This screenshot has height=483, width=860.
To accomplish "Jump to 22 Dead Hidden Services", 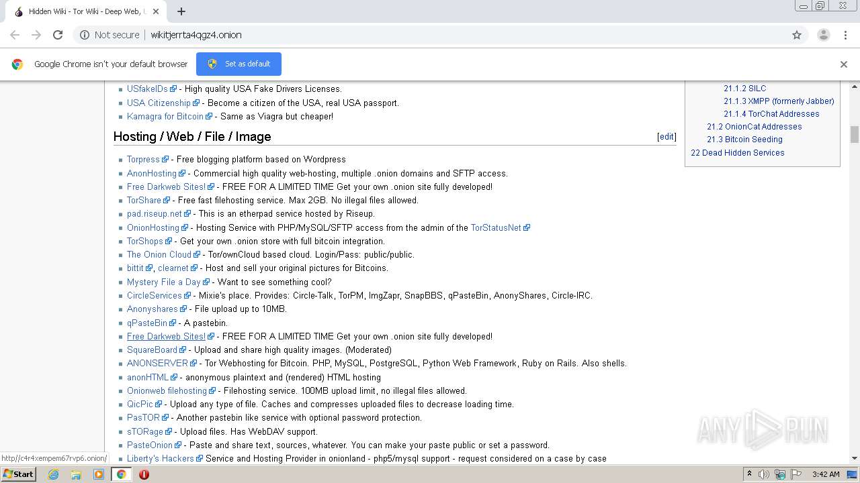I will tap(738, 152).
